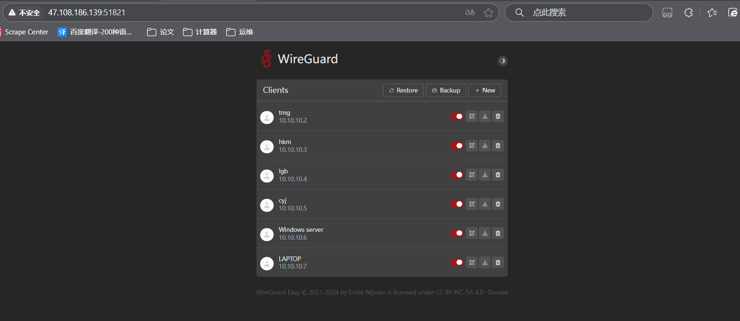
Task: Disable the cyj client toggle
Action: click(457, 204)
